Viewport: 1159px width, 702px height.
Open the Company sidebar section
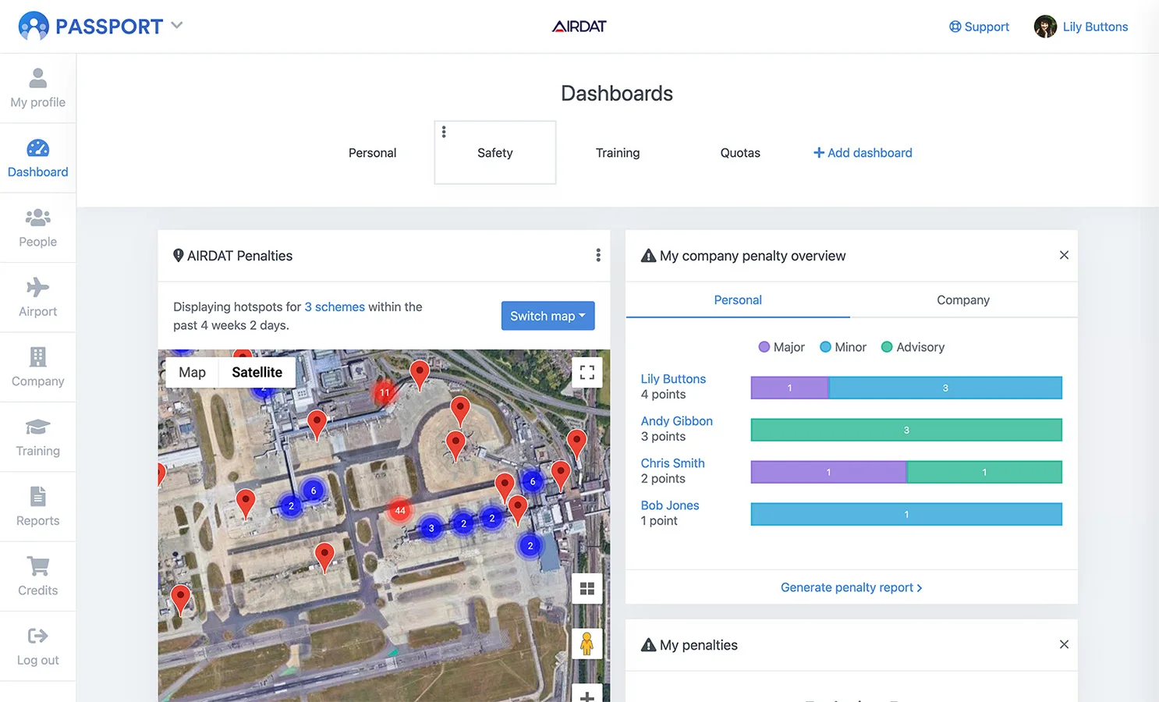(x=37, y=367)
